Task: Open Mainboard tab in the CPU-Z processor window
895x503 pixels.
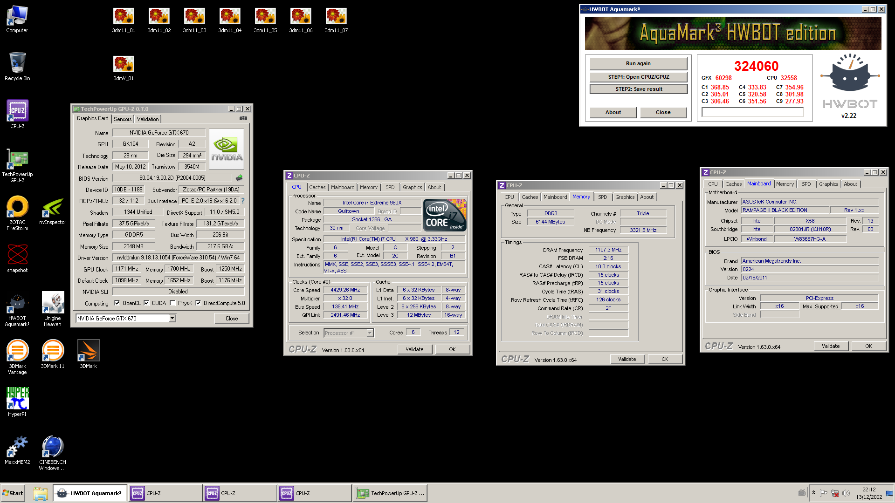Action: click(x=343, y=187)
